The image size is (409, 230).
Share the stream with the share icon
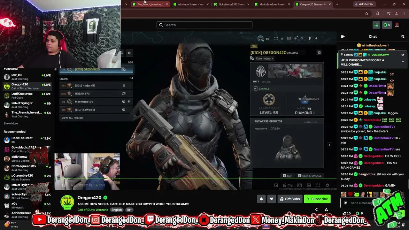pos(316,210)
